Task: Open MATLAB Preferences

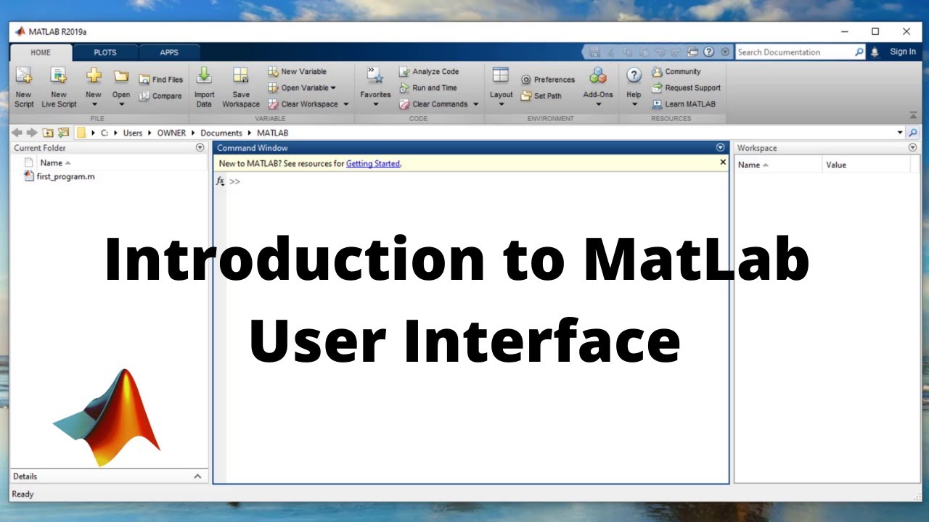Action: tap(548, 80)
